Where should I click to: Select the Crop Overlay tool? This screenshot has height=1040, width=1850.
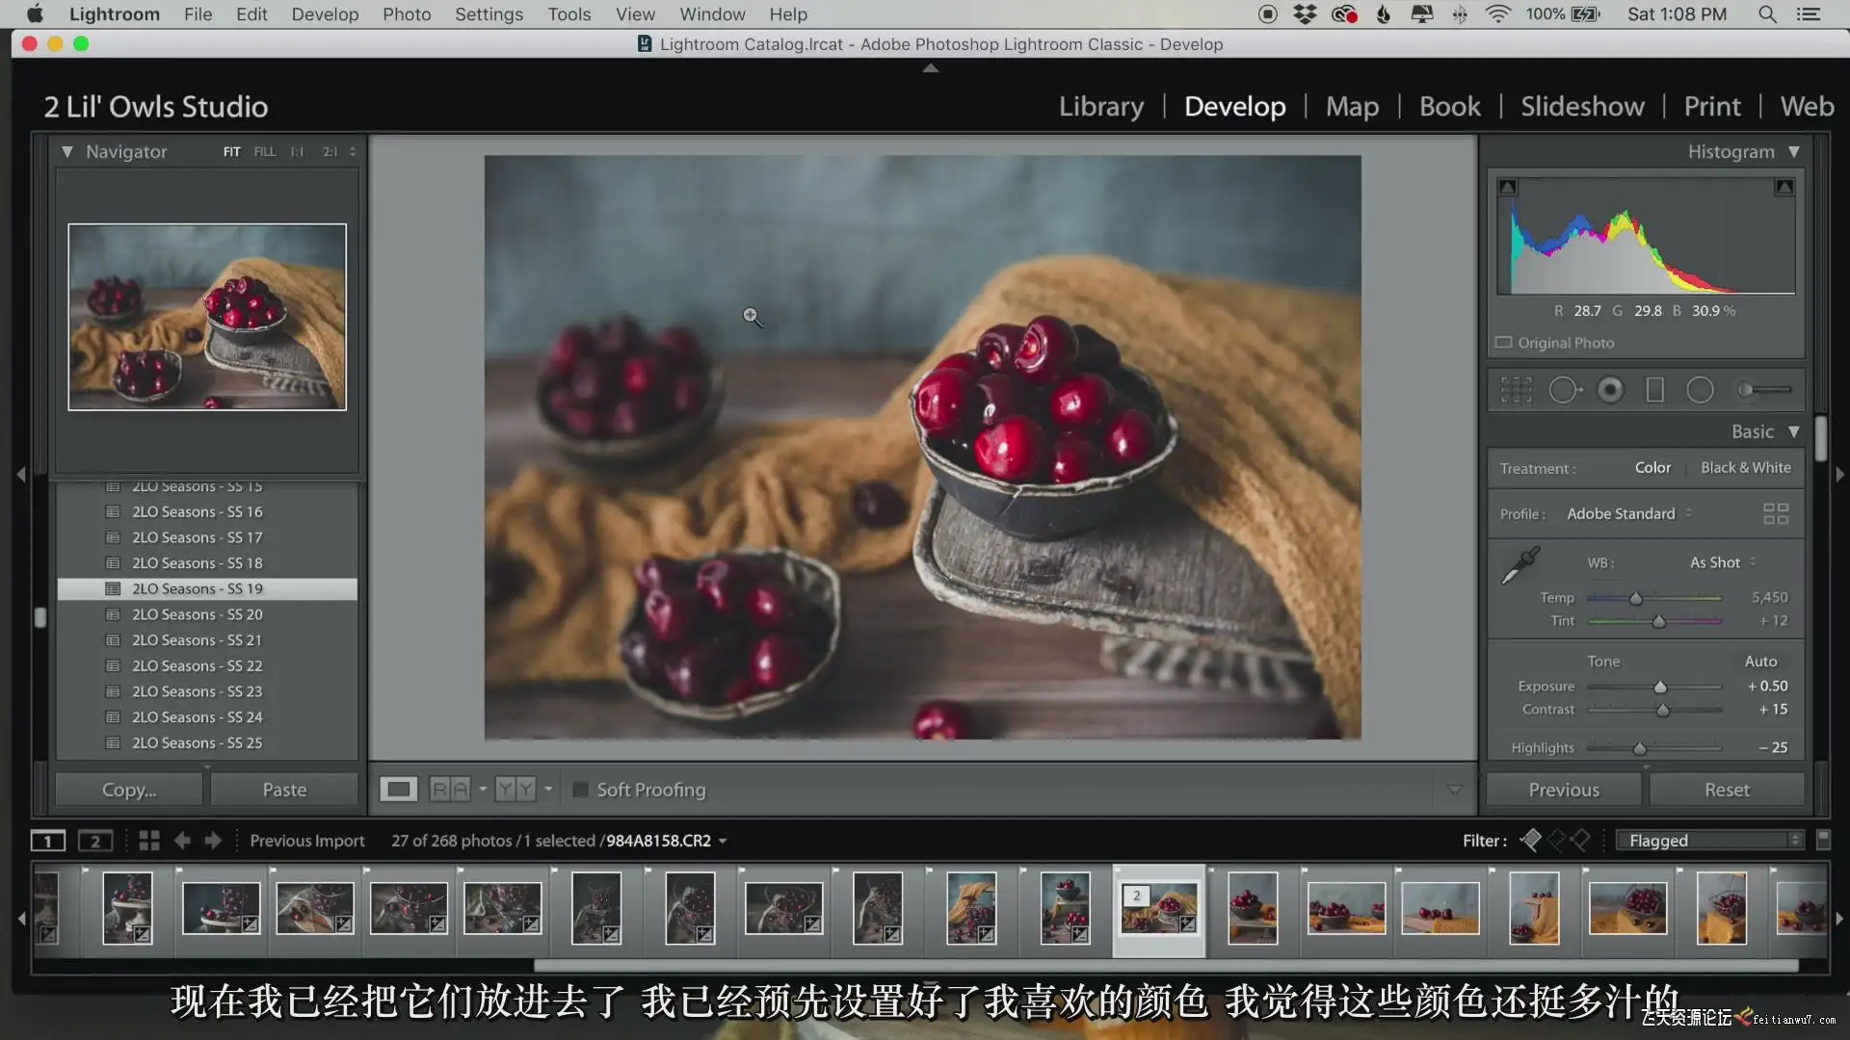point(1516,390)
